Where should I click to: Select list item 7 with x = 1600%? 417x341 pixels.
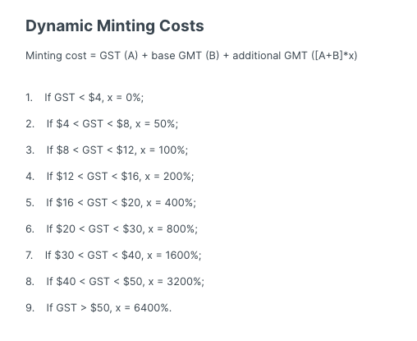[113, 256]
